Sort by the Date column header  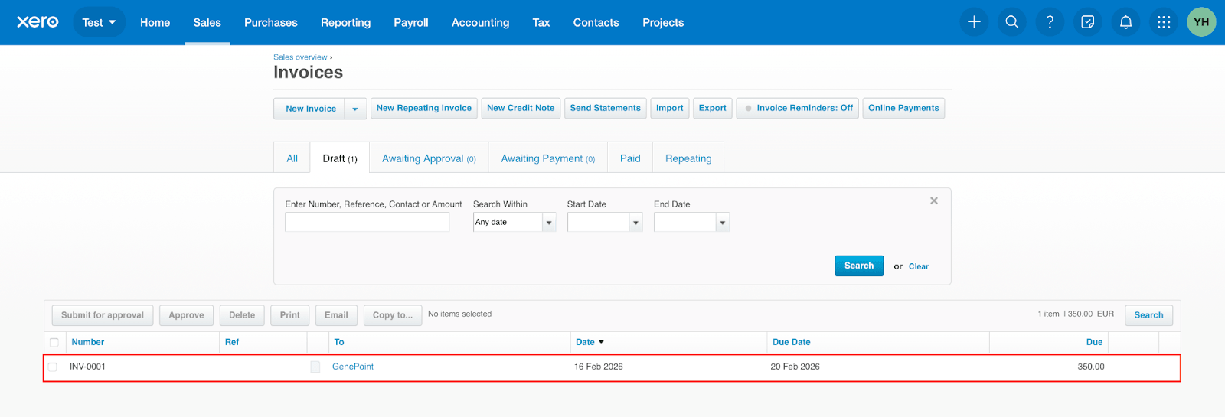pos(590,342)
